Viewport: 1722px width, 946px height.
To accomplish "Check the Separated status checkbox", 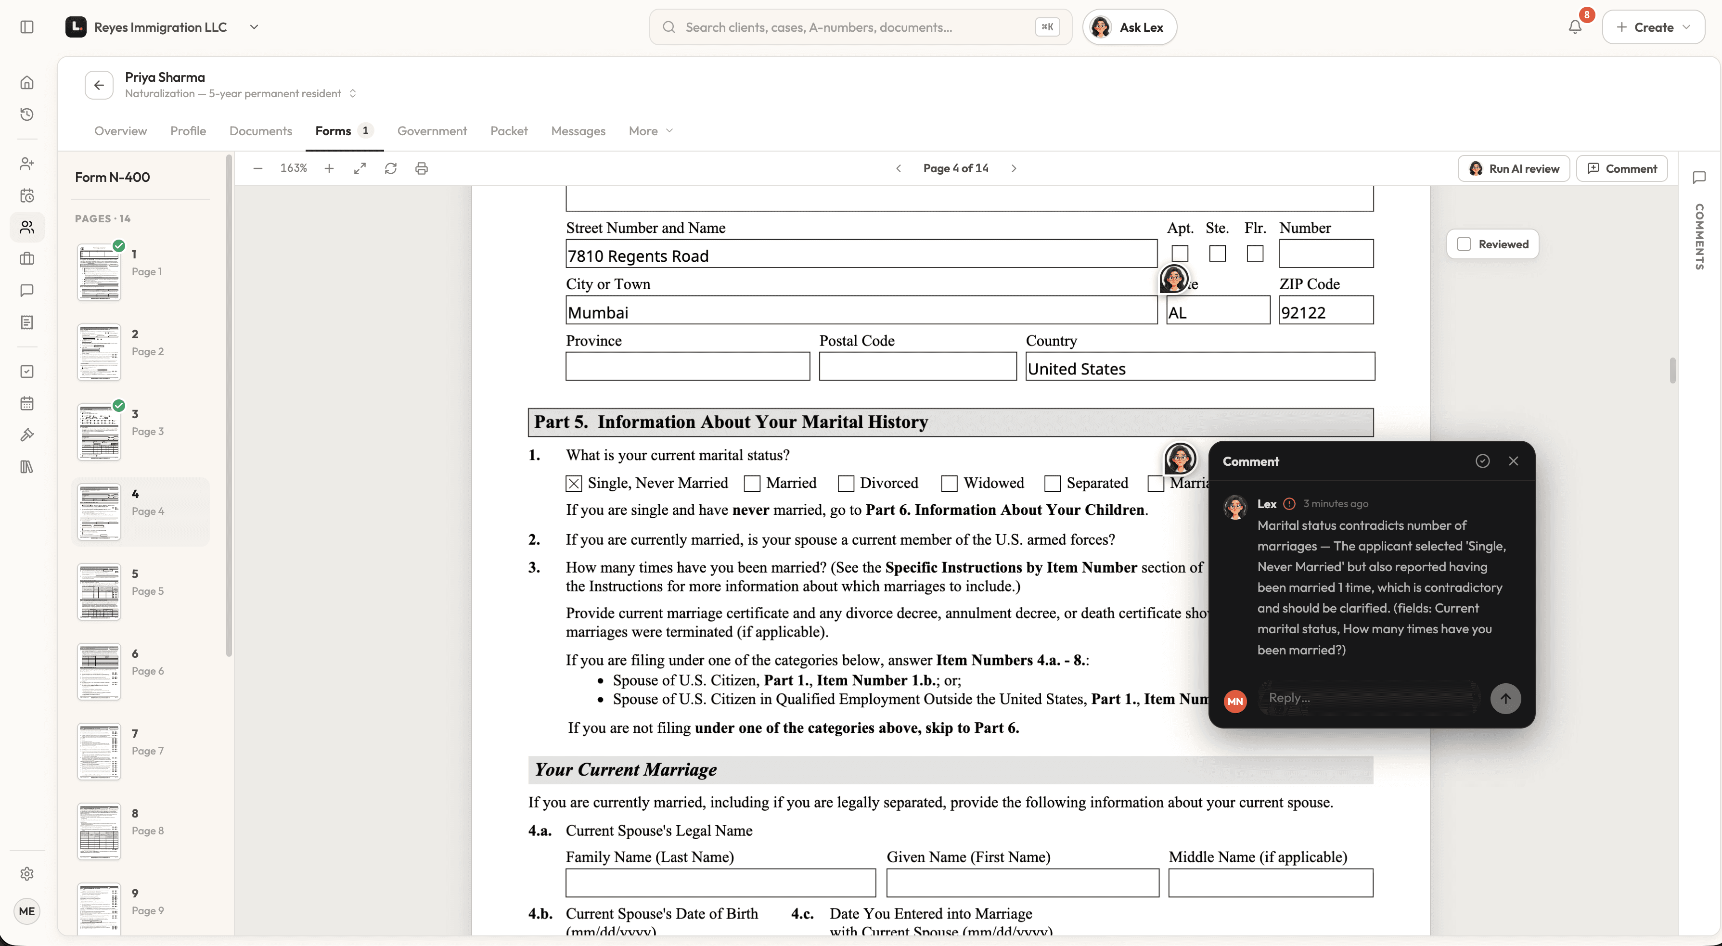I will tap(1052, 484).
